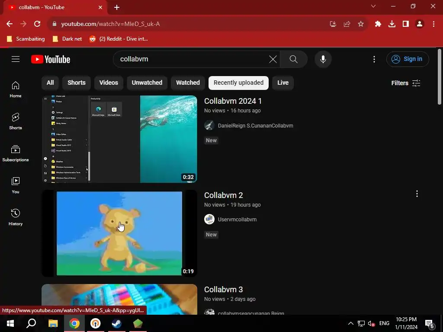Open Windows taskbar search

pos(31,323)
